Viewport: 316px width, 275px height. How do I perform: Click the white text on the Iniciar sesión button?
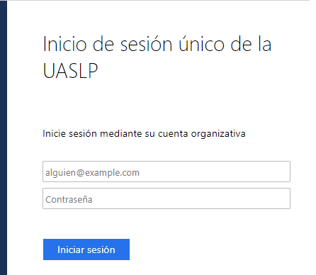[x=86, y=249]
